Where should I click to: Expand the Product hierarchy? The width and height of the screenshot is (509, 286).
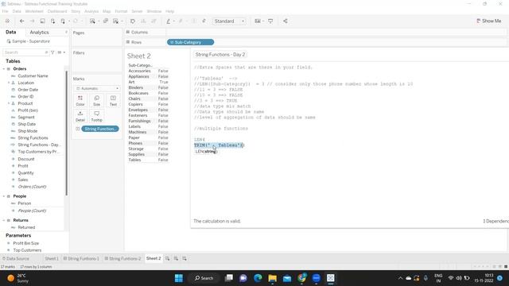(9, 103)
